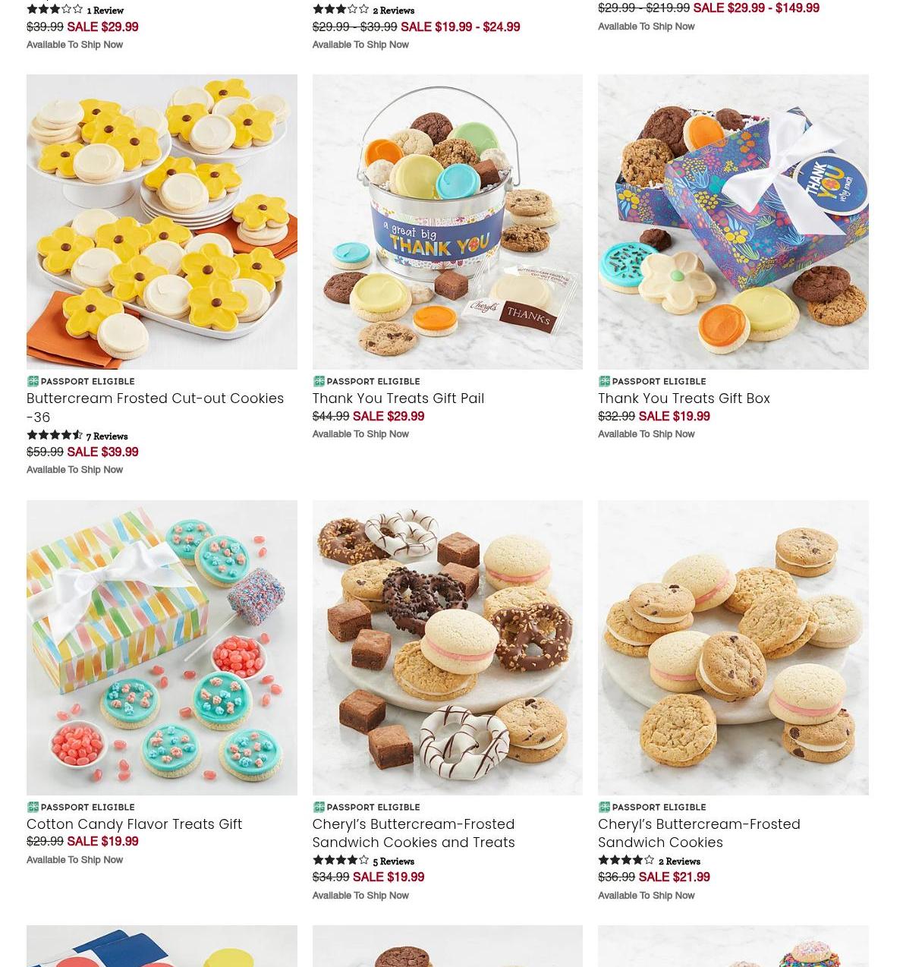
Task: Select the Thank You pail product image
Action: (x=448, y=222)
